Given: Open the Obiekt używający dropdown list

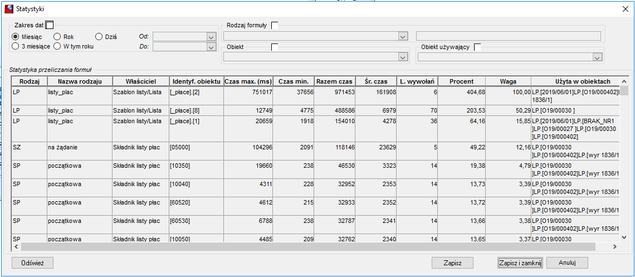Looking at the screenshot, I should 596,58.
